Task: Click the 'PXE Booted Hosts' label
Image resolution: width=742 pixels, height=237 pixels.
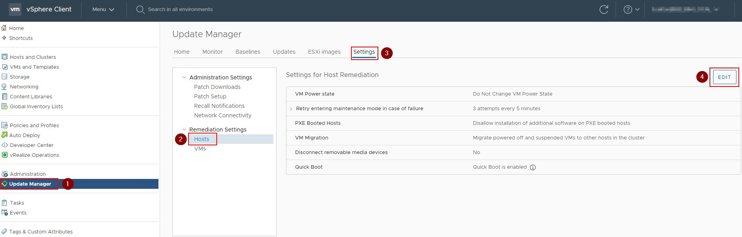Action: pyautogui.click(x=318, y=123)
